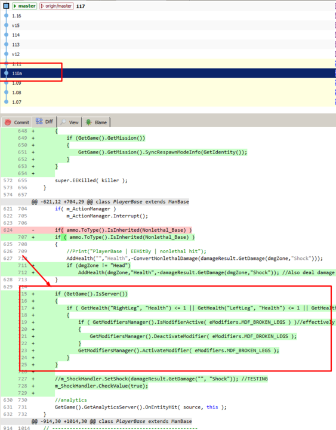The height and width of the screenshot is (430, 336).
Task: Click graph node of commit 114
Action: point(7,35)
